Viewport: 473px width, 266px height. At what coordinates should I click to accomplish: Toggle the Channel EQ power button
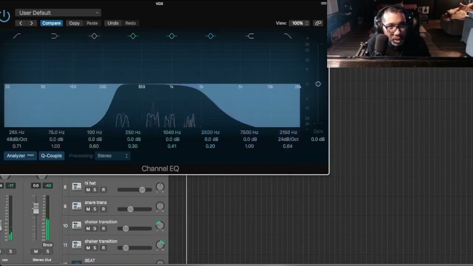[x=4, y=16]
